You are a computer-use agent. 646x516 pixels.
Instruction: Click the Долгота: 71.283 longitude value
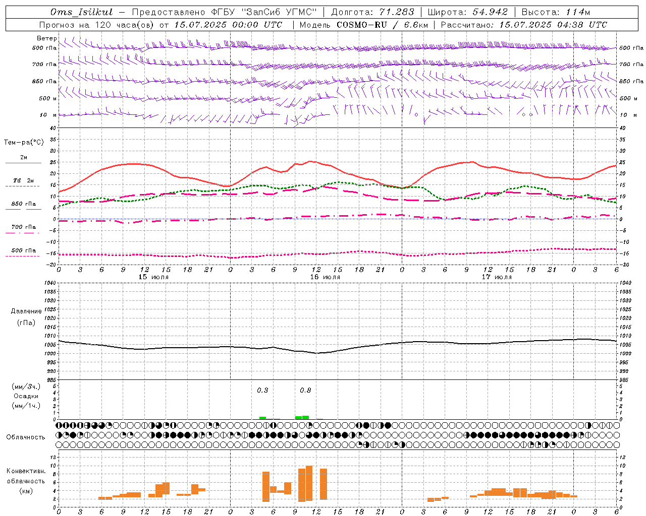372,12
